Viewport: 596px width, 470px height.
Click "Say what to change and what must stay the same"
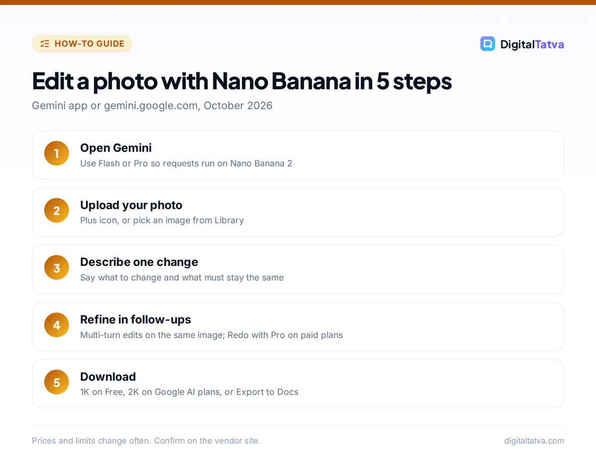(x=182, y=277)
